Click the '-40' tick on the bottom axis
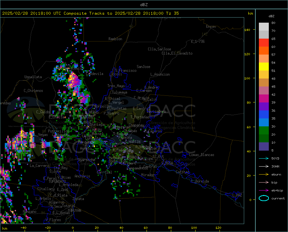 tap(23, 228)
